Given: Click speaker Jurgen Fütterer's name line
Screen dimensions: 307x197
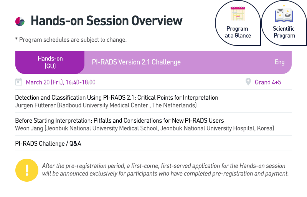Looking at the screenshot, I should pyautogui.click(x=106, y=105).
